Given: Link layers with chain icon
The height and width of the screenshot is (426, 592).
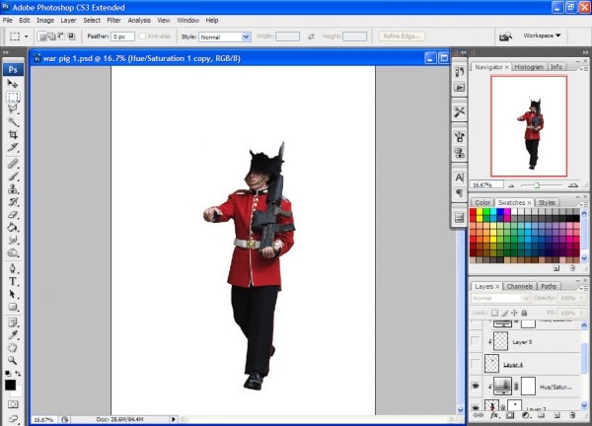Looking at the screenshot, I should point(478,415).
